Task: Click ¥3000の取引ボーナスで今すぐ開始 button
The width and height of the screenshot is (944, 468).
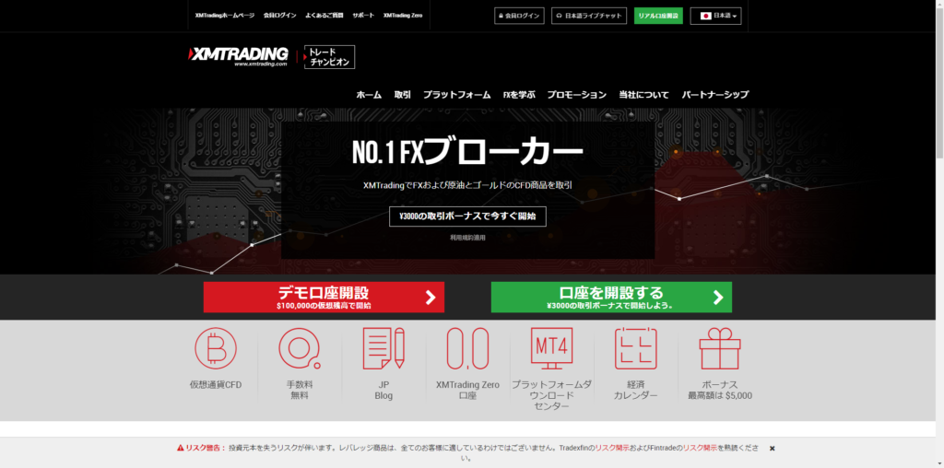Action: coord(467,216)
